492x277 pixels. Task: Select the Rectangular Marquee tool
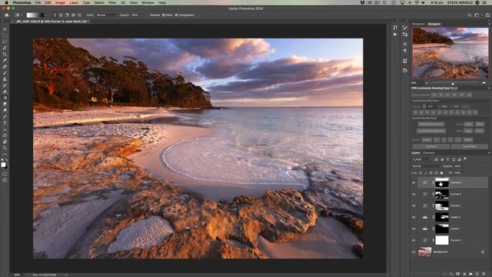5,35
